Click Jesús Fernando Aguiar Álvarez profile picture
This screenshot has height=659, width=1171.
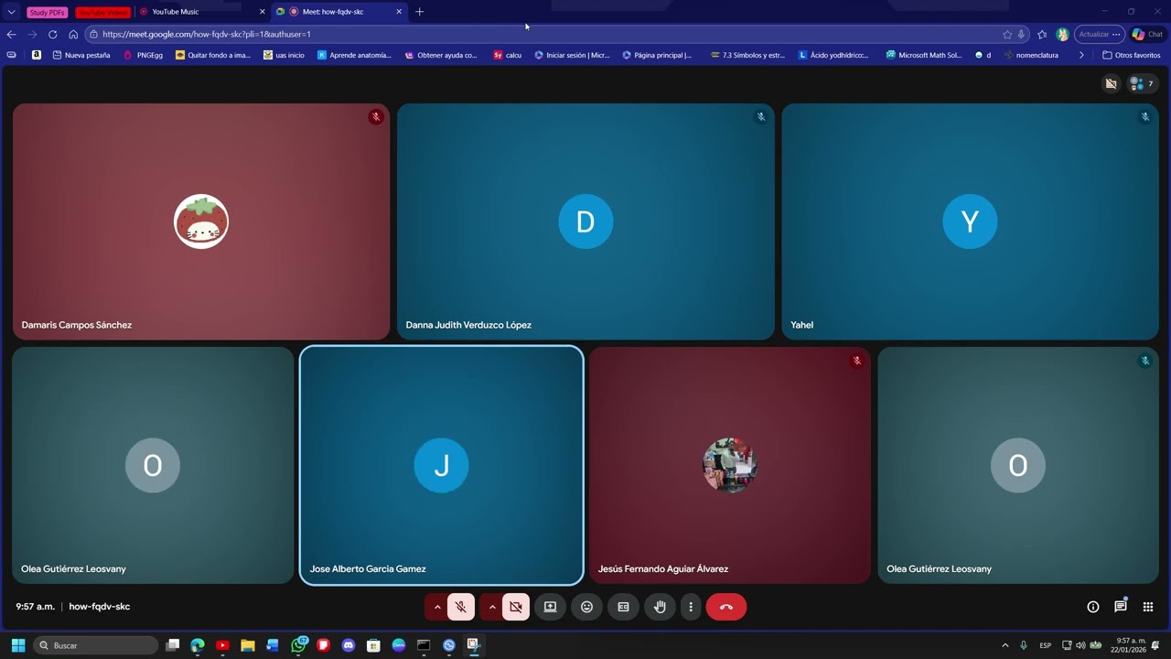point(730,465)
